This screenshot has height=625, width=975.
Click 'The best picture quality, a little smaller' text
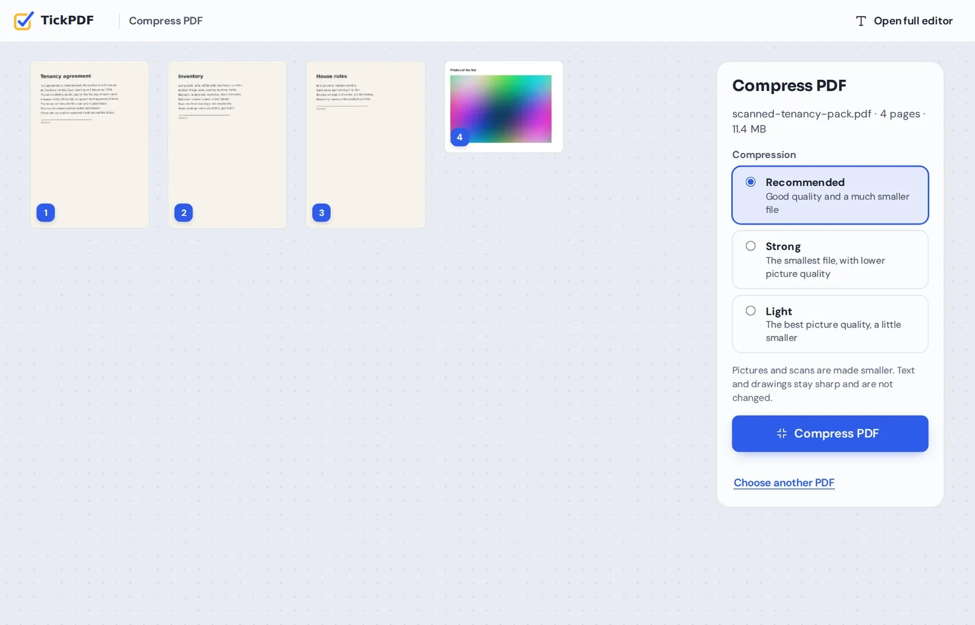(833, 331)
